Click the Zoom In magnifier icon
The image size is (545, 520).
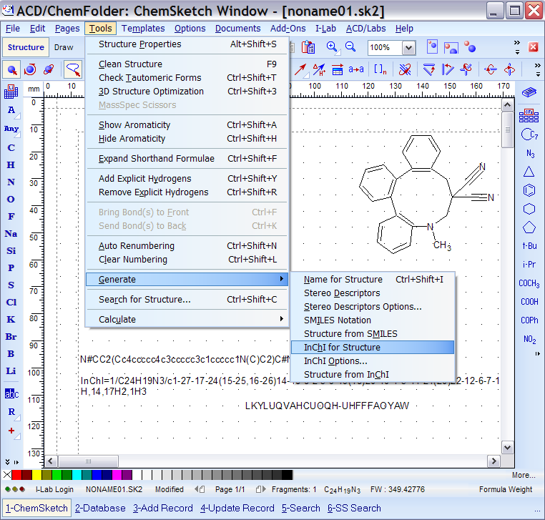coord(333,48)
